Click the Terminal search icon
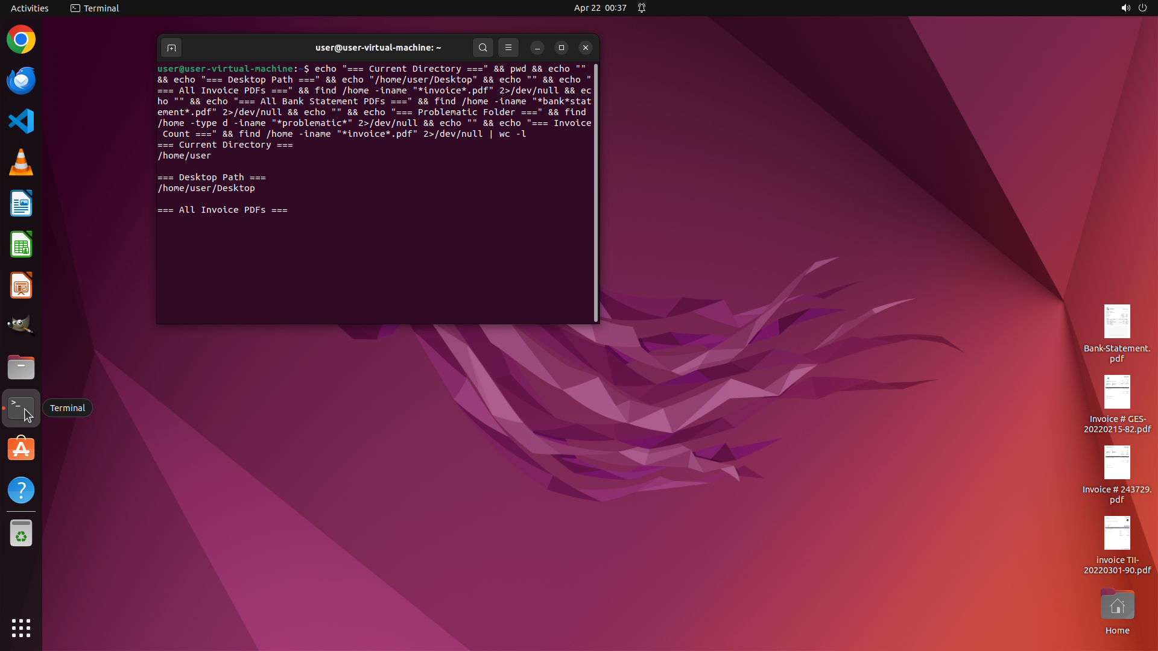This screenshot has width=1158, height=651. pos(482,48)
